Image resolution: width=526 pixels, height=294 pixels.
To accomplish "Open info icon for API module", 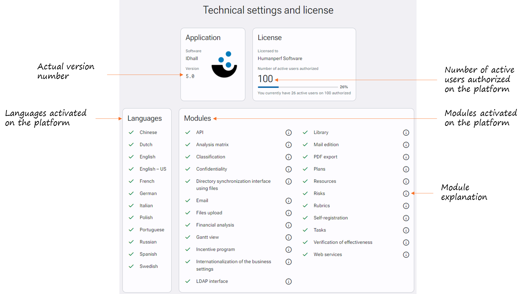I will (288, 133).
